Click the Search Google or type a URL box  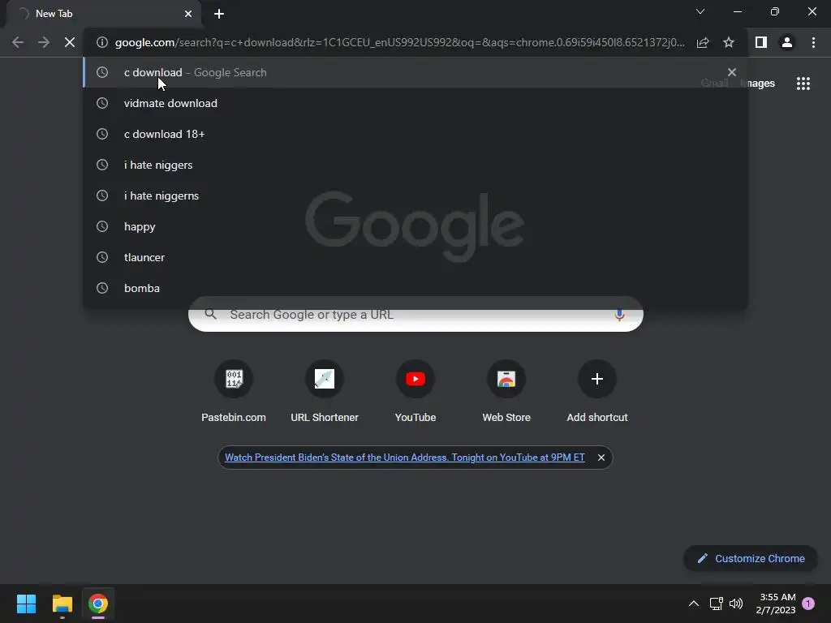pyautogui.click(x=415, y=315)
